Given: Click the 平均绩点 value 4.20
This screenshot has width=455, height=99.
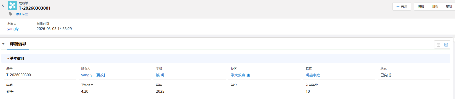Looking at the screenshot, I should (85, 91).
